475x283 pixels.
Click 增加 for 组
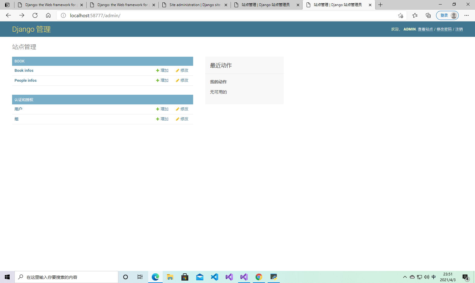pos(162,119)
